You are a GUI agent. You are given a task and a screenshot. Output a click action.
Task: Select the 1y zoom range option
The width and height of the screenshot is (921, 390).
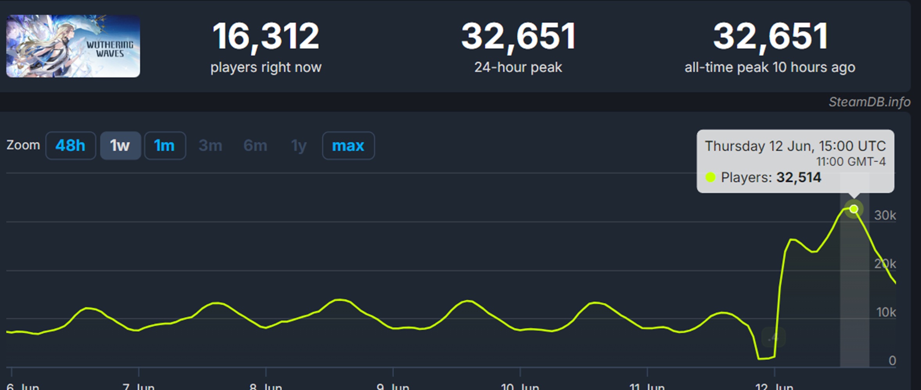(x=299, y=146)
